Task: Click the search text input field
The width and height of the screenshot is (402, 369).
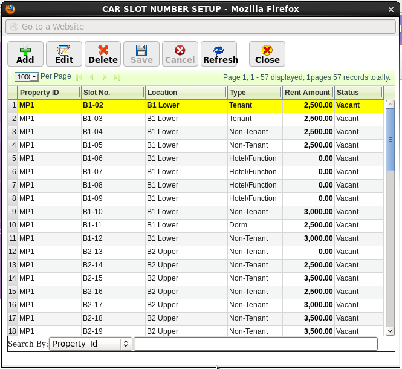Action: [255, 344]
